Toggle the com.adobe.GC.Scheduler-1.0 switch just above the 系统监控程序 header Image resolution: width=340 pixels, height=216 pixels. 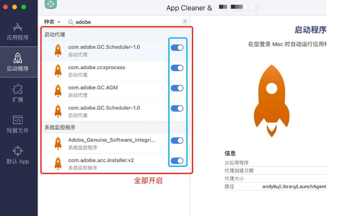177,108
